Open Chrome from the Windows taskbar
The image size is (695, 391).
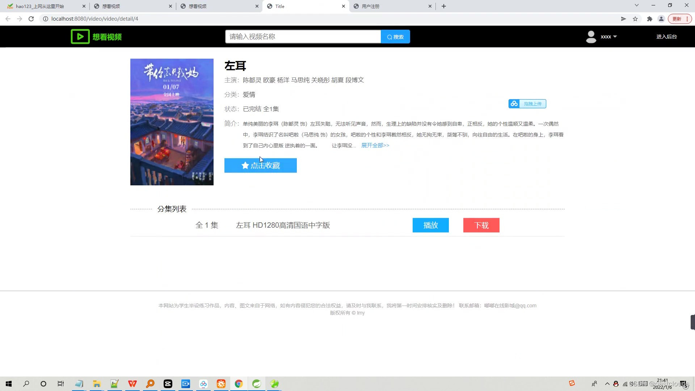[x=239, y=384]
